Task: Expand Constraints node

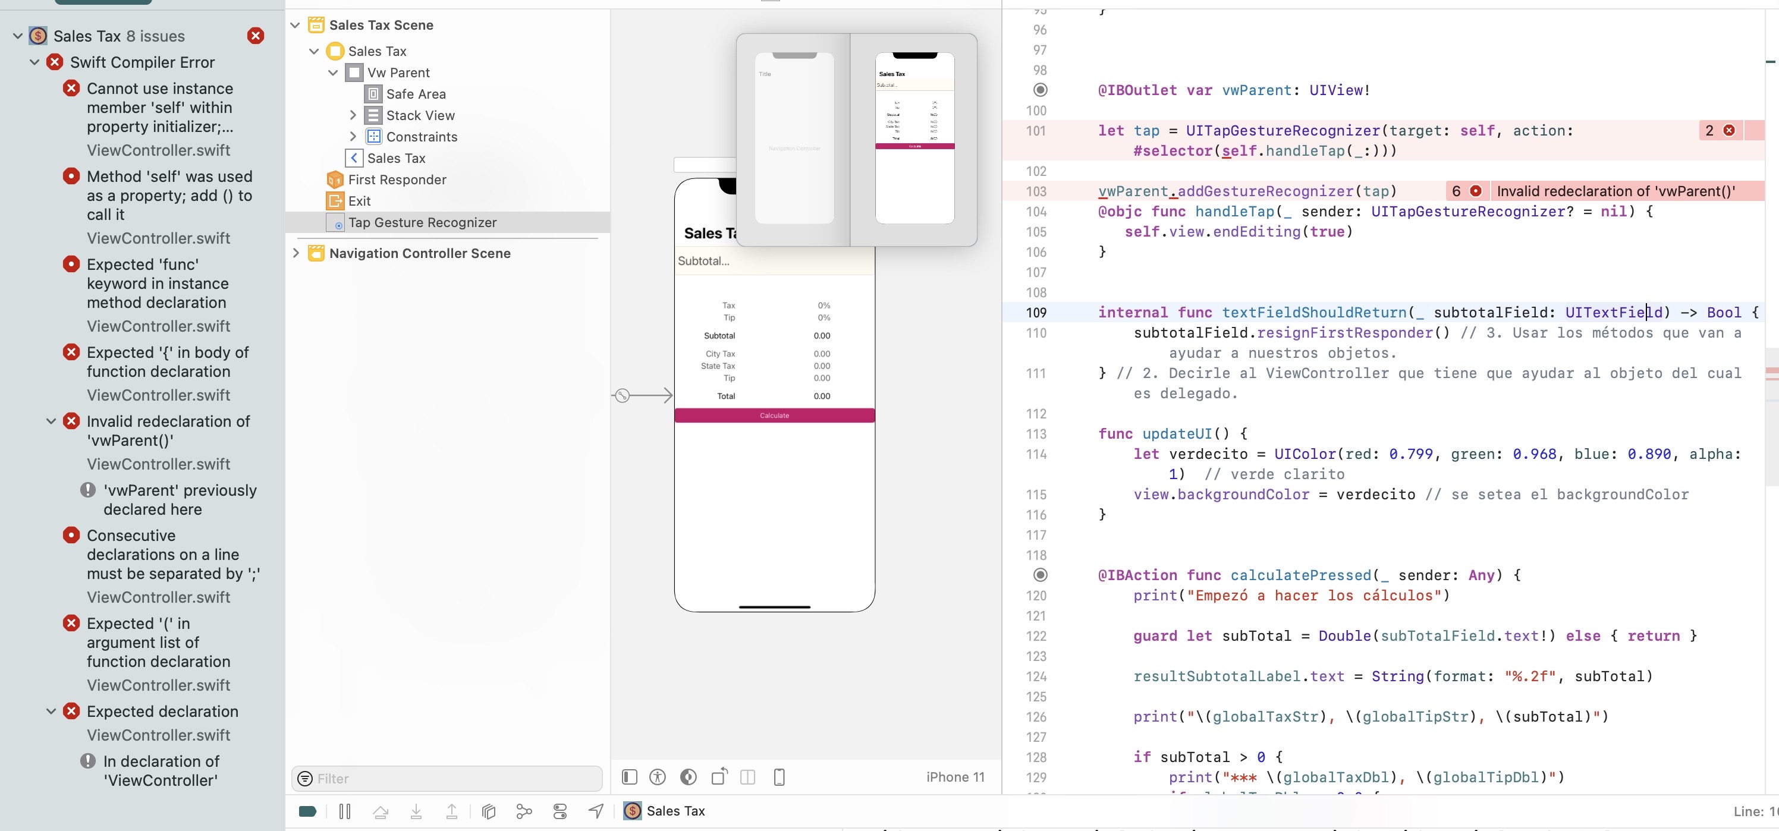Action: [x=352, y=137]
